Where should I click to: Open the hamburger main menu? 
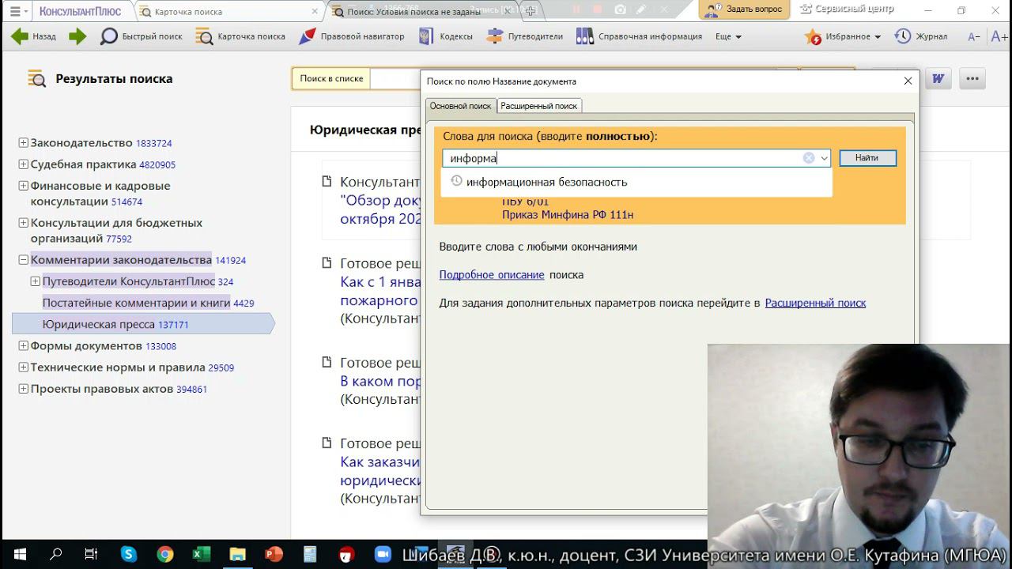pos(15,11)
